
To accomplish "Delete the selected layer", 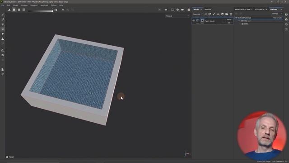I will coord(231,14).
